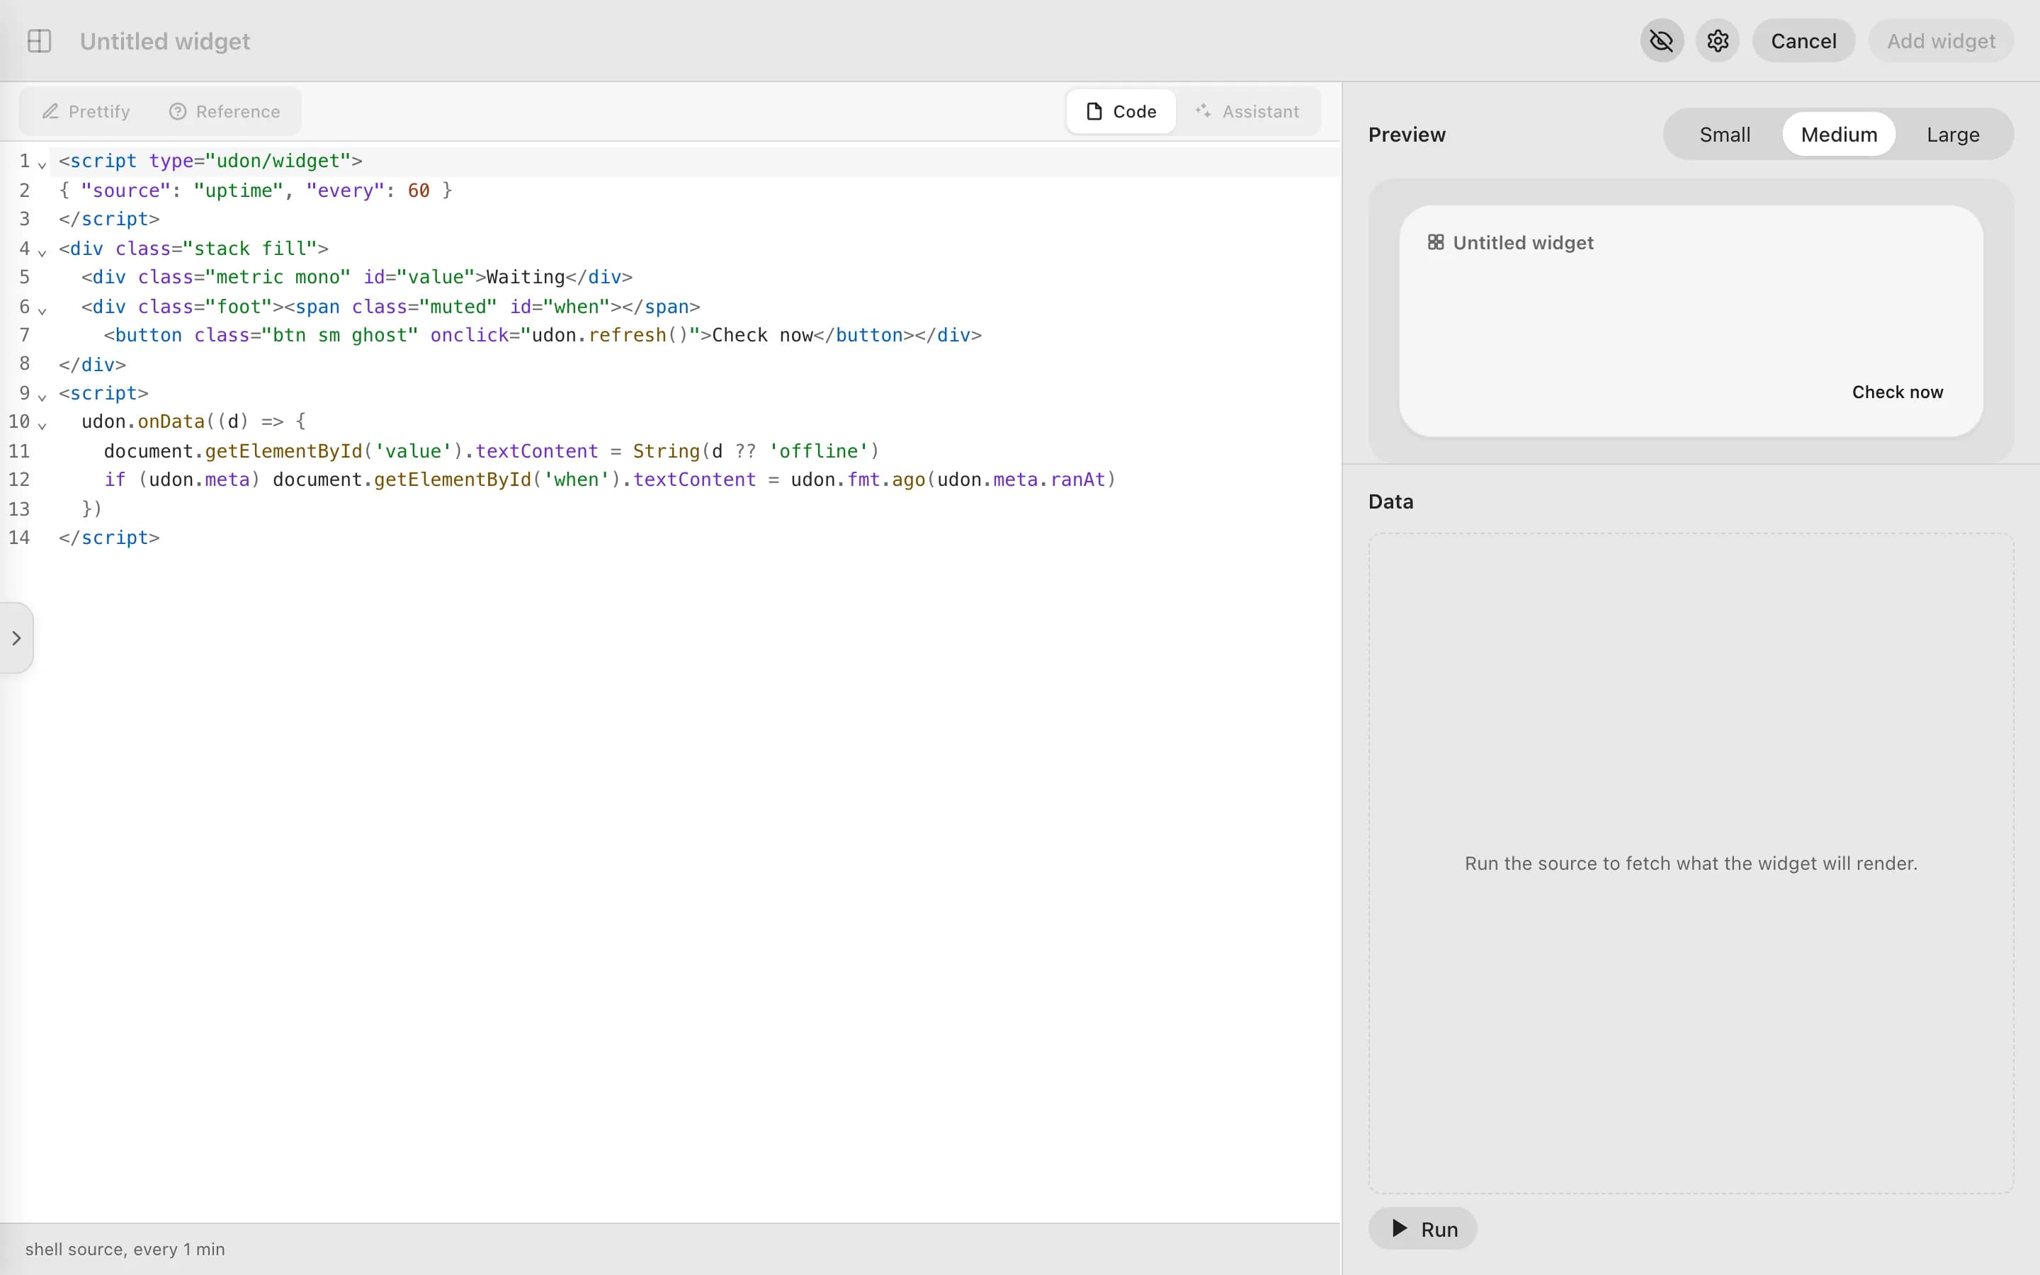Run the data source
Image resolution: width=2040 pixels, height=1275 pixels.
tap(1422, 1229)
